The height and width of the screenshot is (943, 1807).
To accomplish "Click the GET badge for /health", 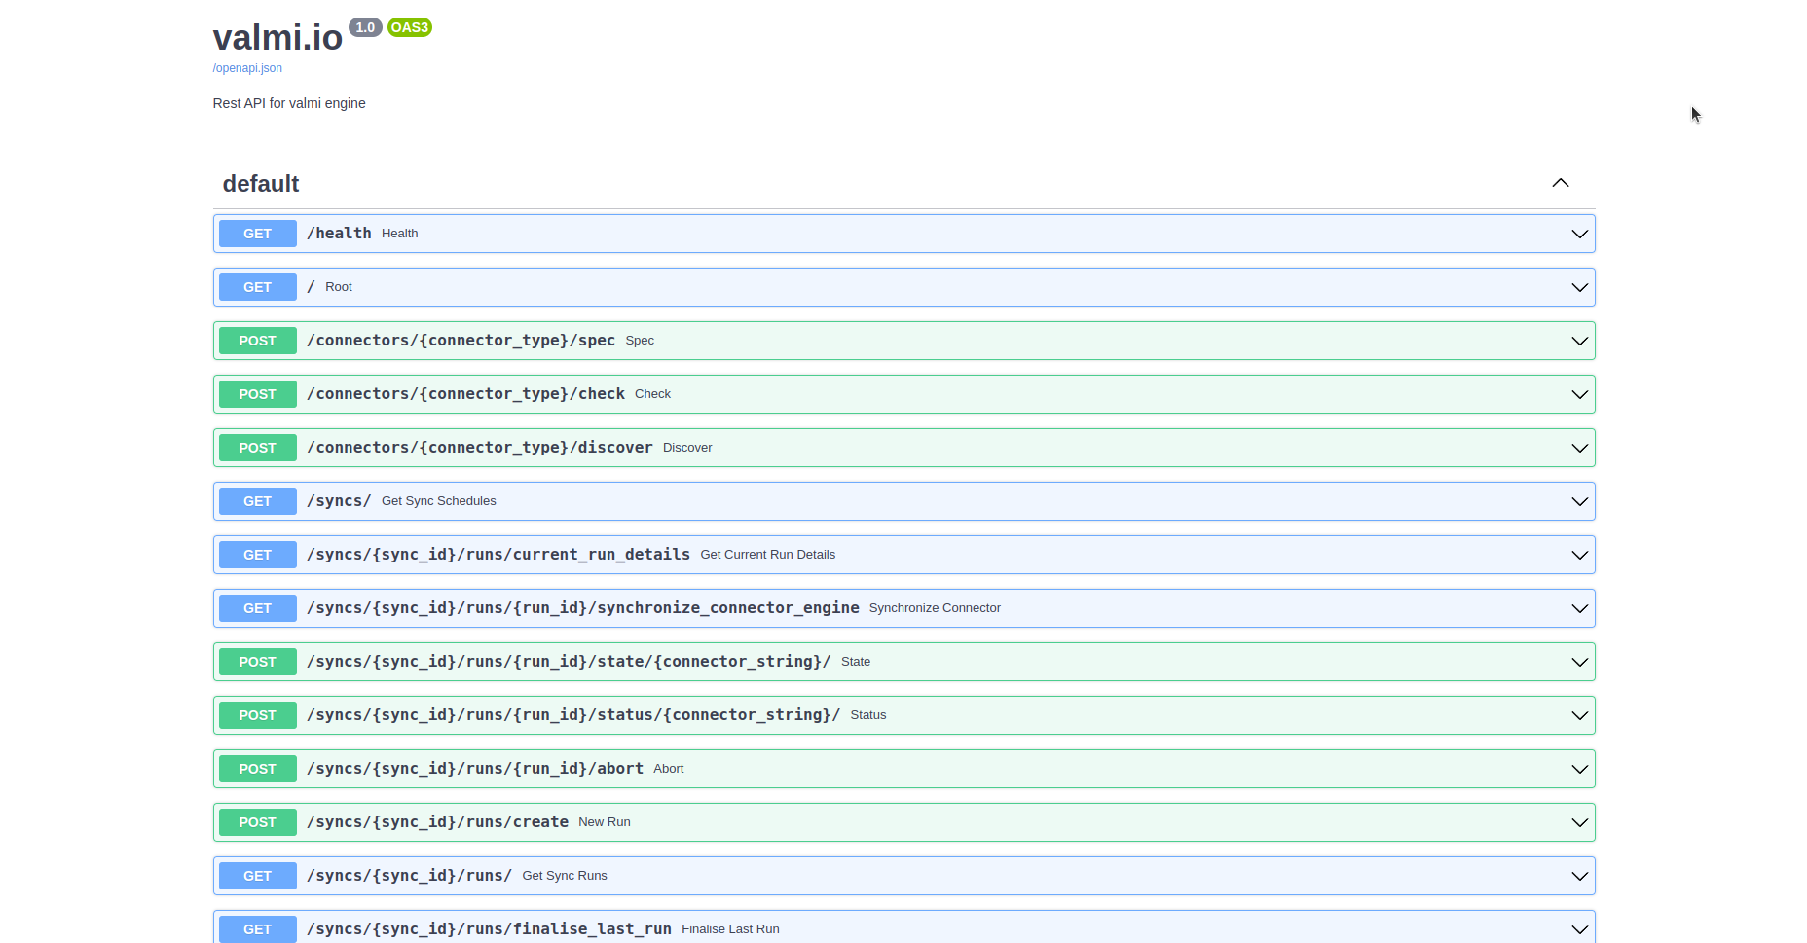I will 258,234.
